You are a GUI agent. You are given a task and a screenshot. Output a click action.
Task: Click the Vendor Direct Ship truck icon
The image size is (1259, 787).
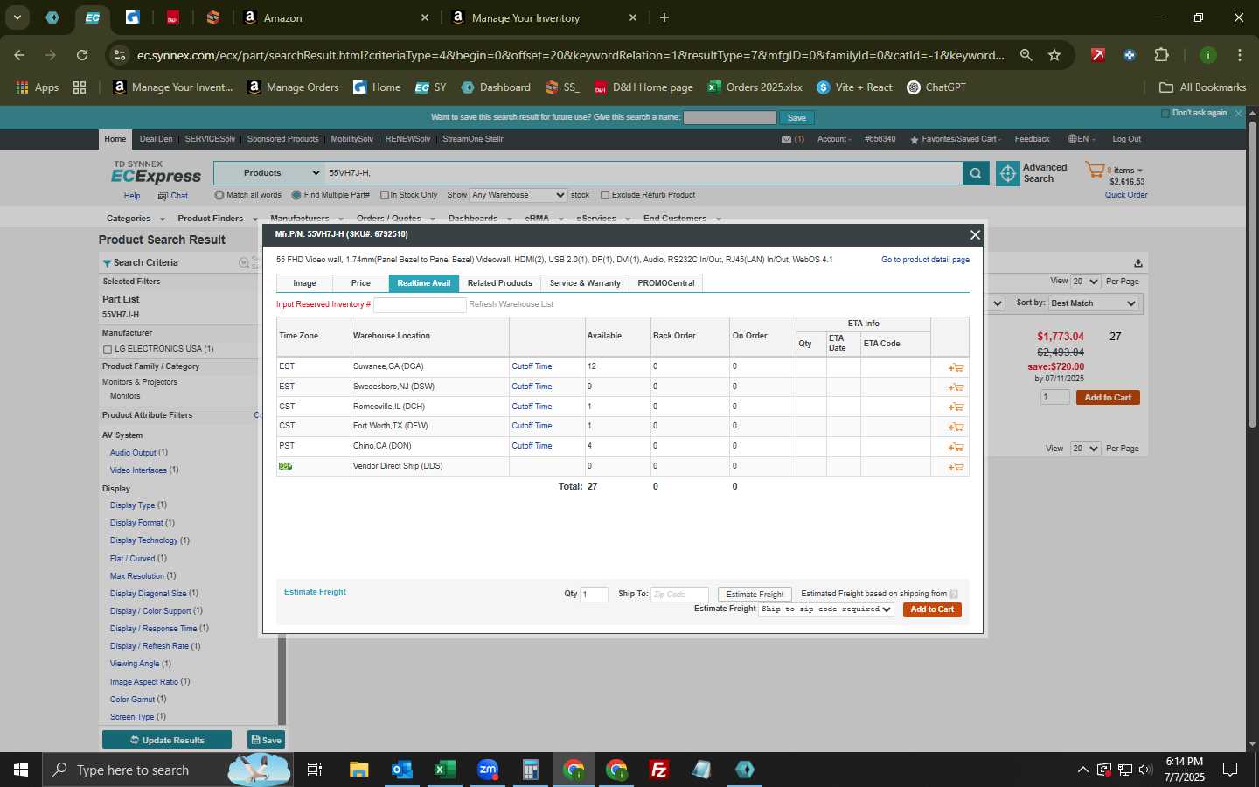285,466
